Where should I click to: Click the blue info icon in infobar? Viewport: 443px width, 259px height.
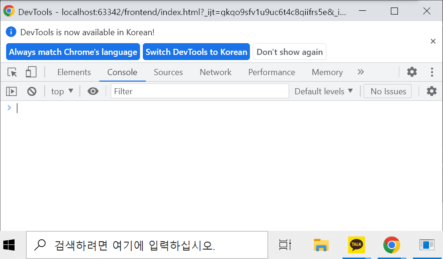click(x=11, y=32)
